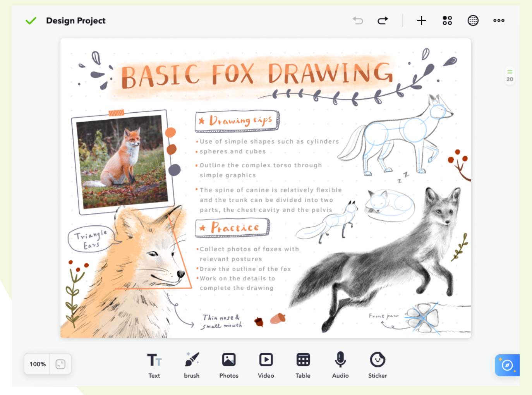
Task: Open the four-dots page overview icon
Action: point(447,21)
